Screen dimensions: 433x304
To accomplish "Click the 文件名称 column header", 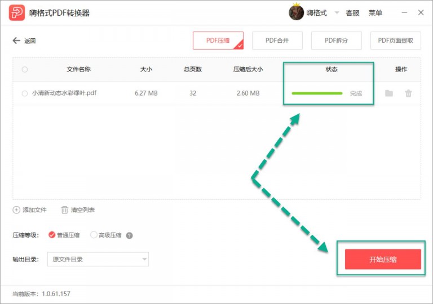I will 78,69.
